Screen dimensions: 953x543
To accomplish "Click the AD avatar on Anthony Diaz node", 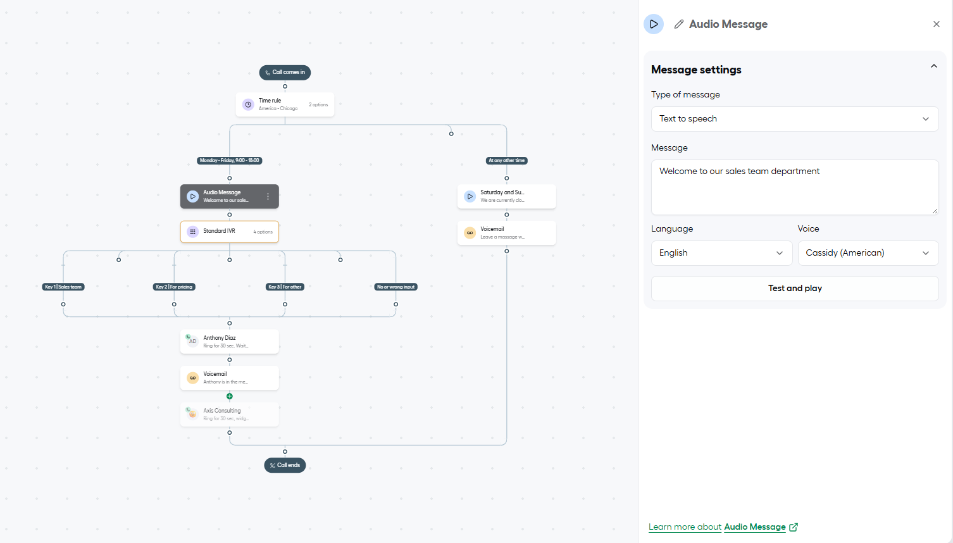I will point(192,340).
